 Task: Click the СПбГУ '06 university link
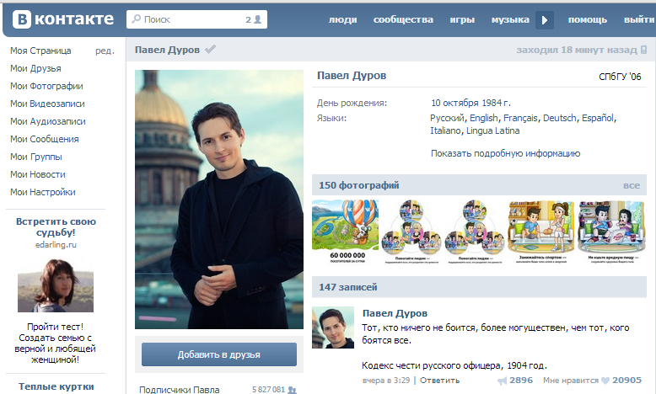coord(620,77)
